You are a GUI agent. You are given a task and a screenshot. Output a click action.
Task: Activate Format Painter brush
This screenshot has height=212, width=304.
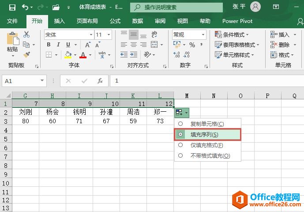(x=26, y=55)
